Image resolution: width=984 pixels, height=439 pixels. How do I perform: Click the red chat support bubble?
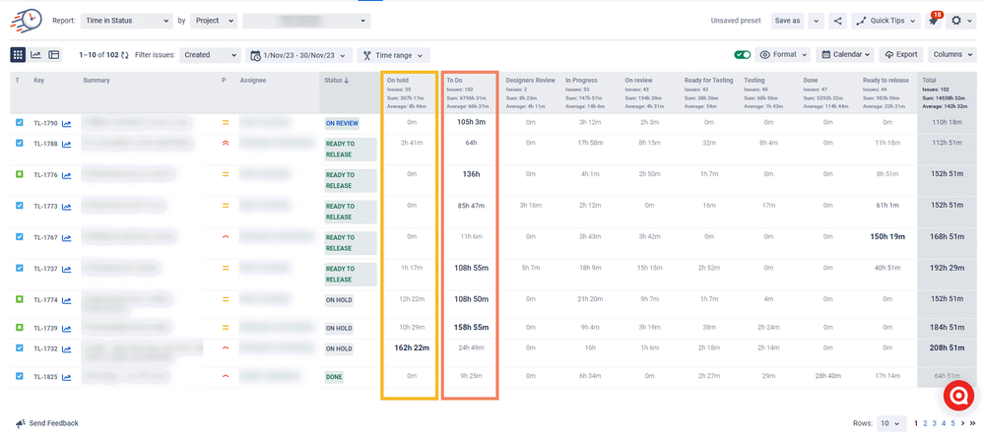click(x=957, y=396)
